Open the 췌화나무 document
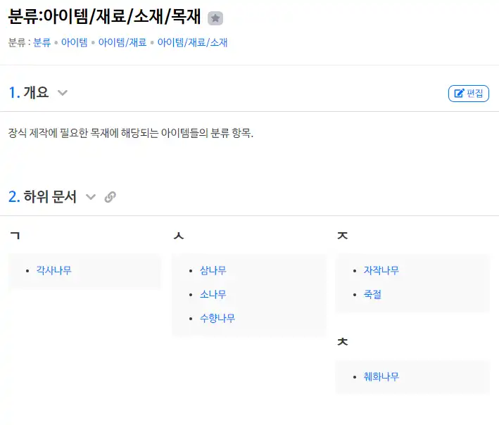Screen dimensions: 499x425 [x=381, y=376]
